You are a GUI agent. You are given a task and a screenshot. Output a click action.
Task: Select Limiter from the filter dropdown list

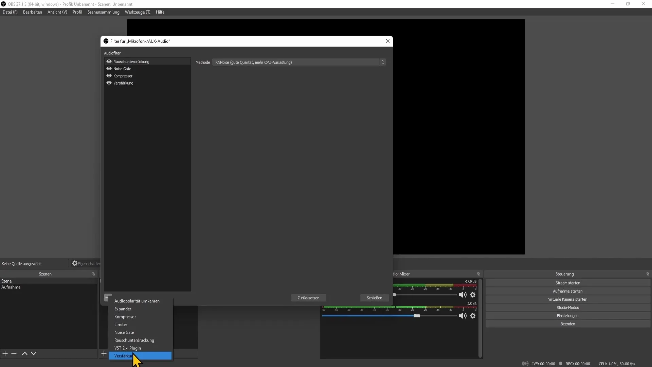121,325
